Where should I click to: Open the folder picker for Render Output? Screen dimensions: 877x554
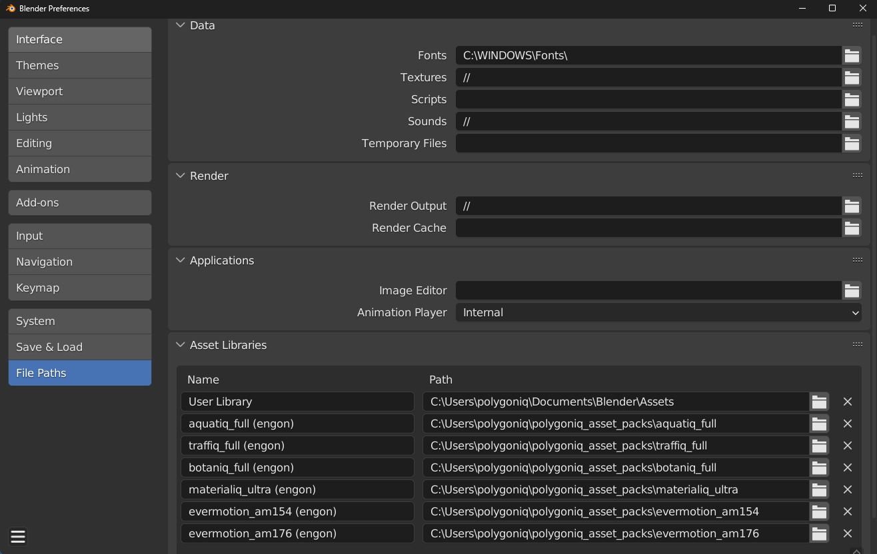pyautogui.click(x=852, y=206)
